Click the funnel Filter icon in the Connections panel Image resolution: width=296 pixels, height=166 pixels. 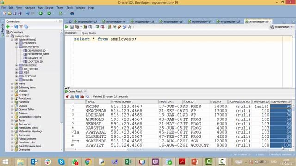[21, 27]
